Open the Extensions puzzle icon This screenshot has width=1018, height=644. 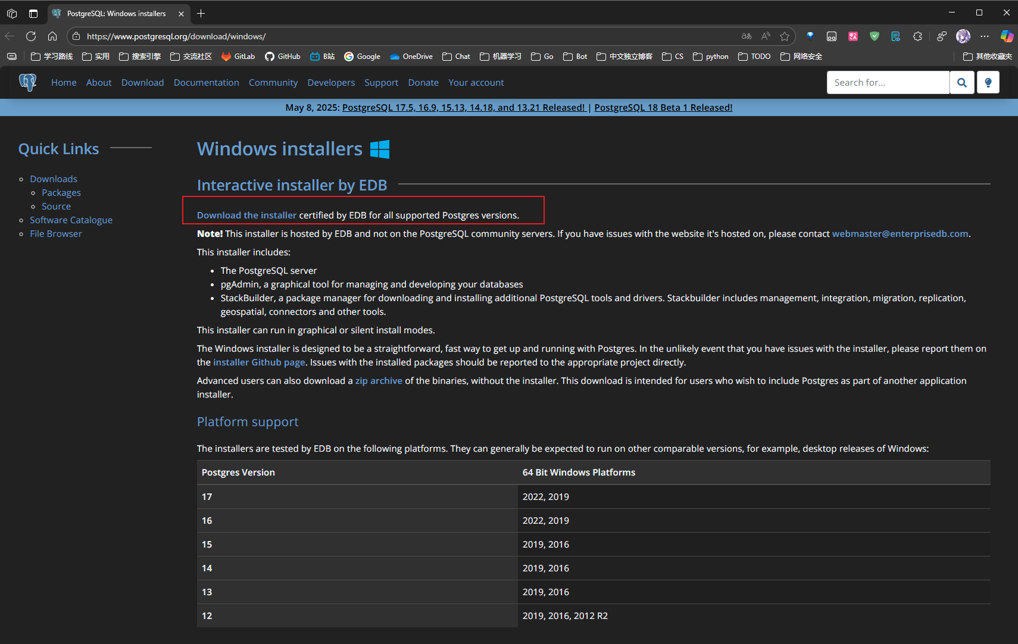point(917,36)
